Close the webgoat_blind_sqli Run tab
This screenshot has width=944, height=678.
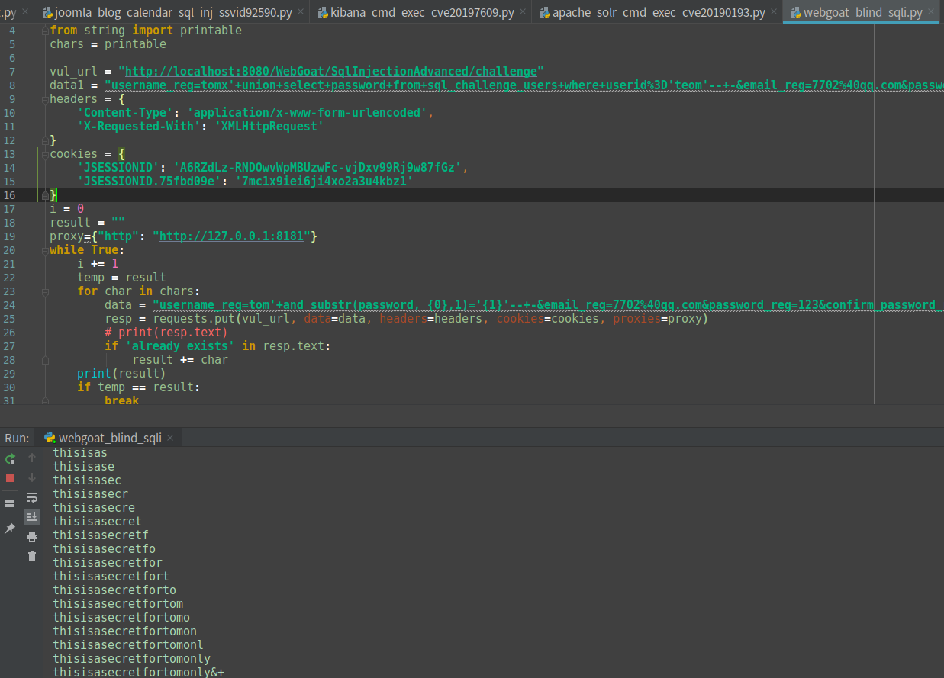tap(170, 438)
